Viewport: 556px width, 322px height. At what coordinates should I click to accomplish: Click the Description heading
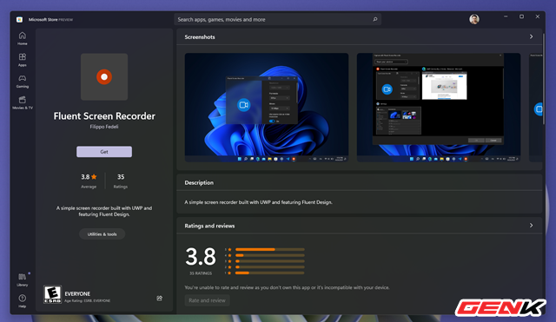[x=199, y=183]
